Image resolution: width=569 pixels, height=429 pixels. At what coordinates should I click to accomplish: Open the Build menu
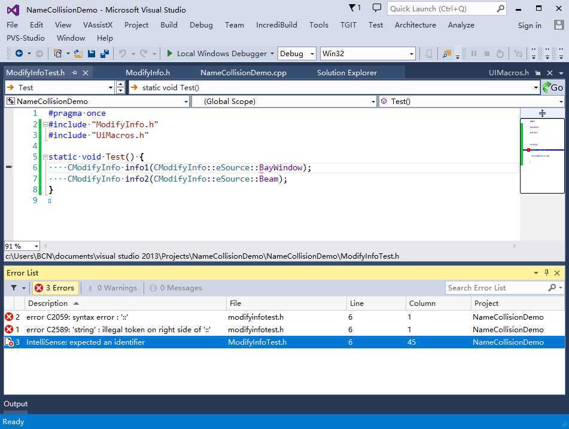[x=169, y=24]
